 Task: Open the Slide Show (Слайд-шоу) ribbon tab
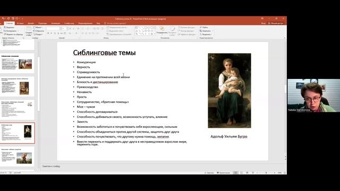69,23
